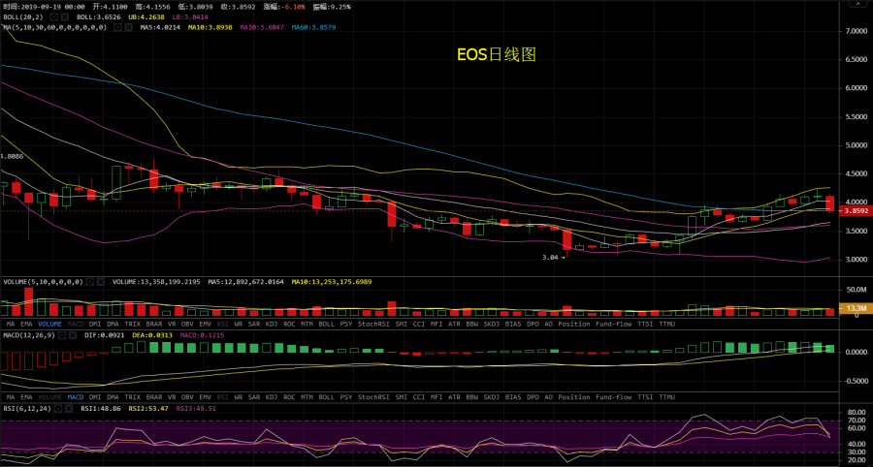Select Fund-flow tab in row under volume chart

614,324
